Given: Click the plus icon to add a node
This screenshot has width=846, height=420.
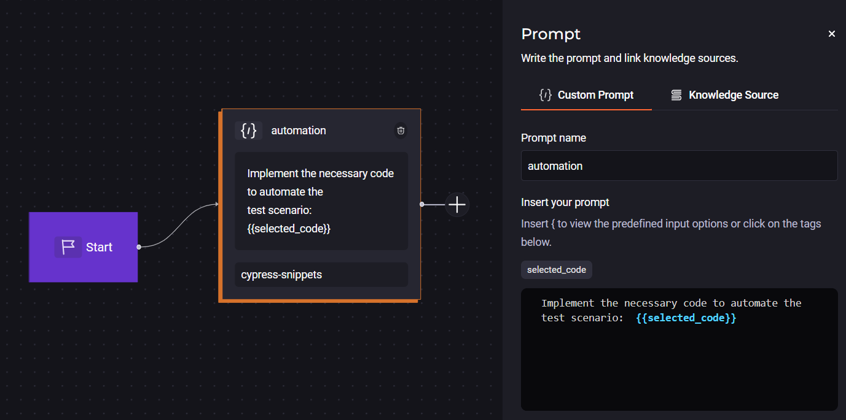Looking at the screenshot, I should (x=457, y=204).
